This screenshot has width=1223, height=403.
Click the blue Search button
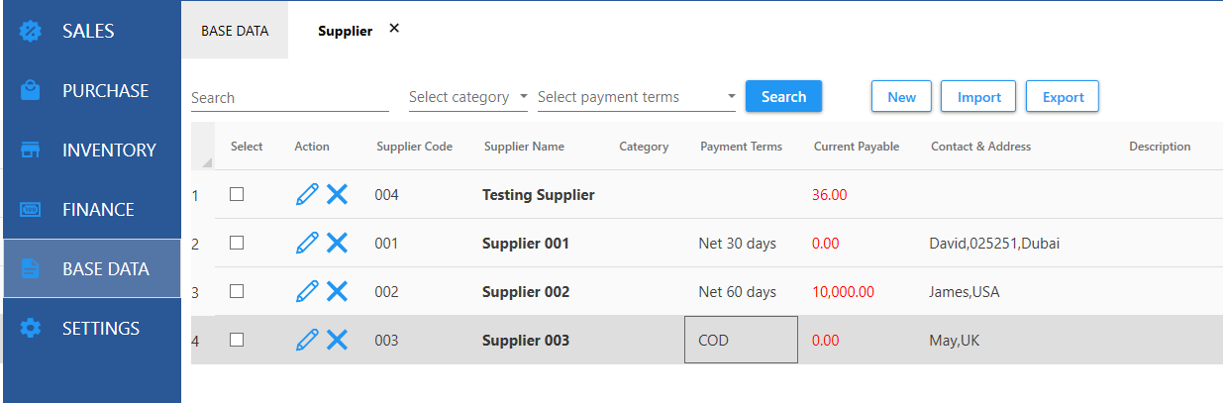(783, 97)
